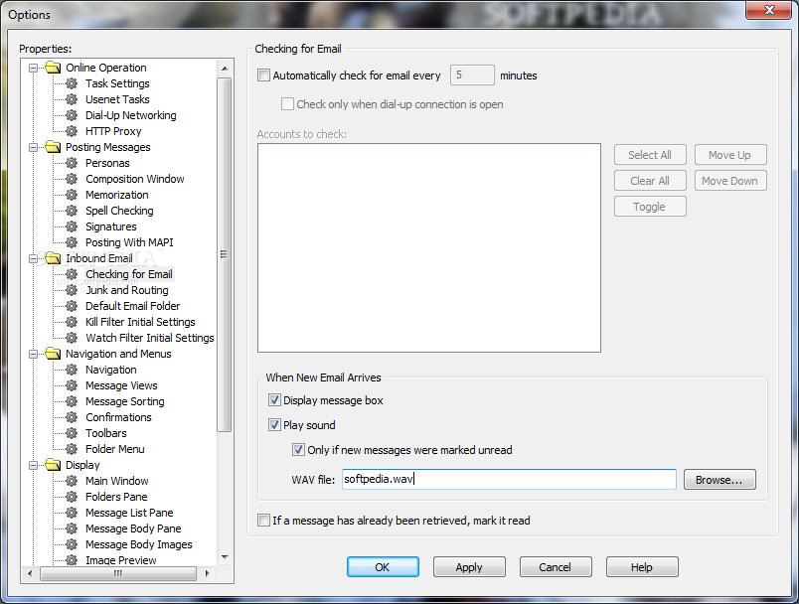
Task: Click the gear icon beside Message Sorting
Action: point(72,401)
